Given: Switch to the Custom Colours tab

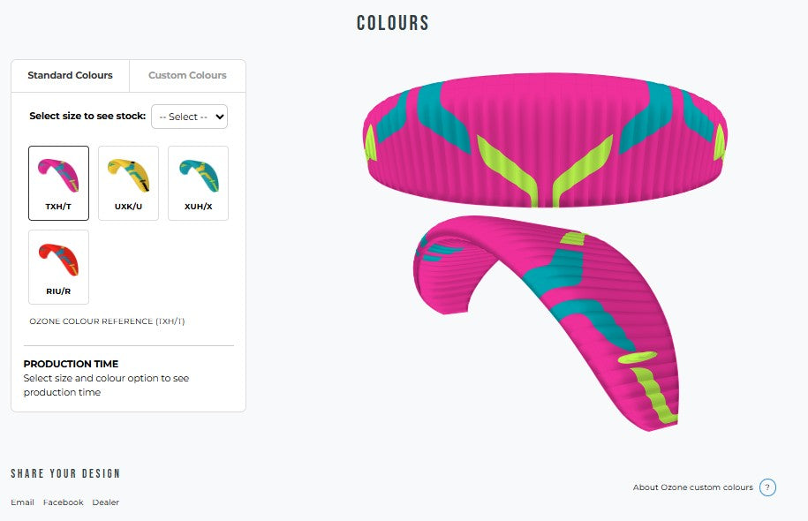Looking at the screenshot, I should point(187,75).
